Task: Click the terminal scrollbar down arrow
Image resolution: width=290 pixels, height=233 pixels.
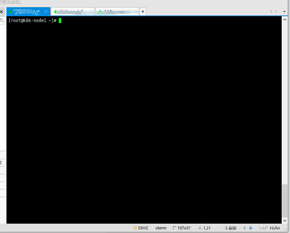Action: pos(285,220)
